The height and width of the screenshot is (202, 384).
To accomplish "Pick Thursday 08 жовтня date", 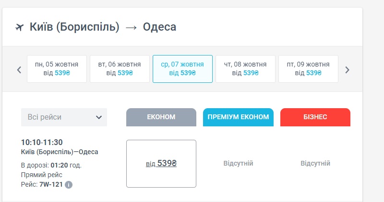I will (245, 69).
